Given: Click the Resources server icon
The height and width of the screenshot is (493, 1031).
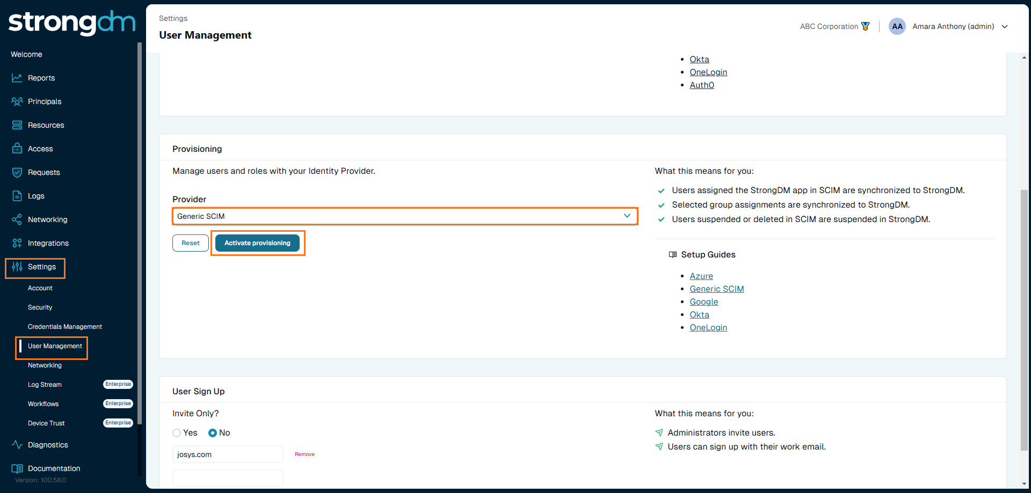Looking at the screenshot, I should [x=17, y=125].
